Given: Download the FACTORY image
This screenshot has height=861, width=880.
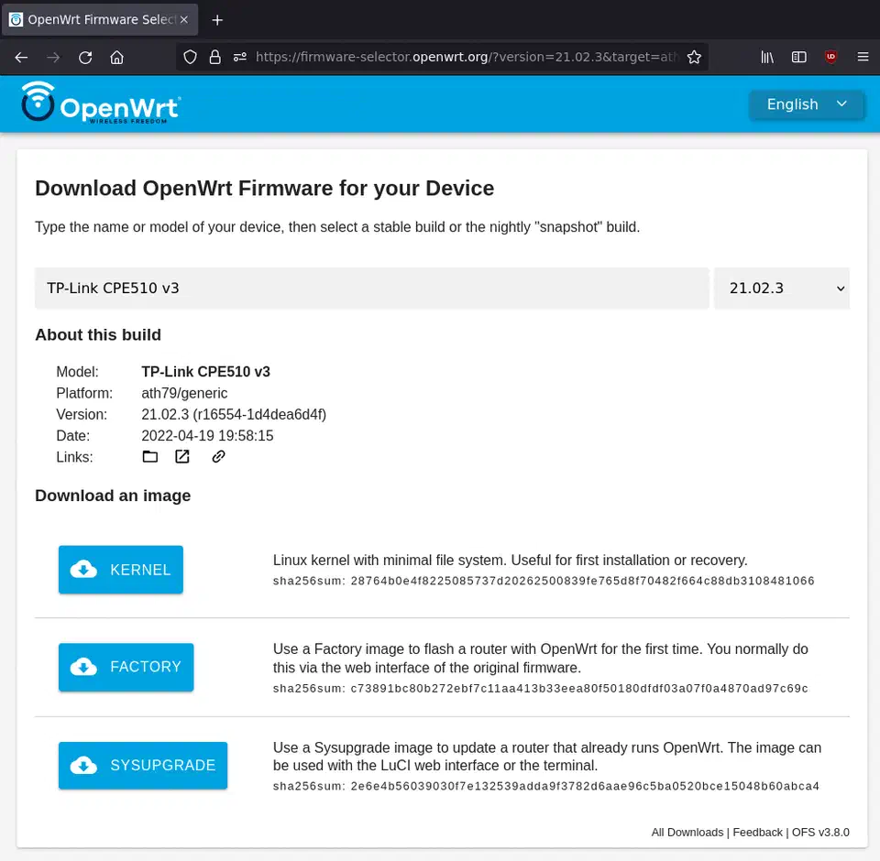Looking at the screenshot, I should (126, 667).
